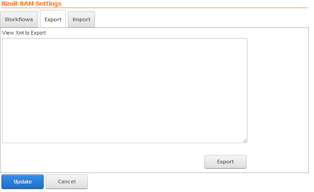This screenshot has width=314, height=192.
Task: Click the View Xml to Export label
Action: [24, 33]
